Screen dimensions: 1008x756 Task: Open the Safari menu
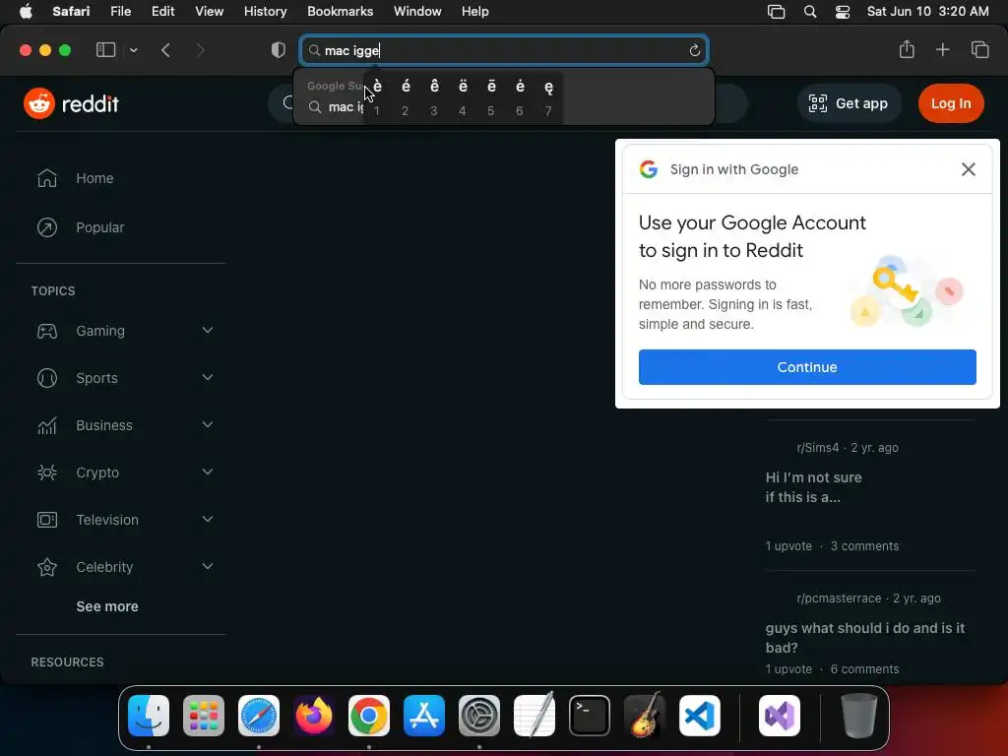[71, 11]
